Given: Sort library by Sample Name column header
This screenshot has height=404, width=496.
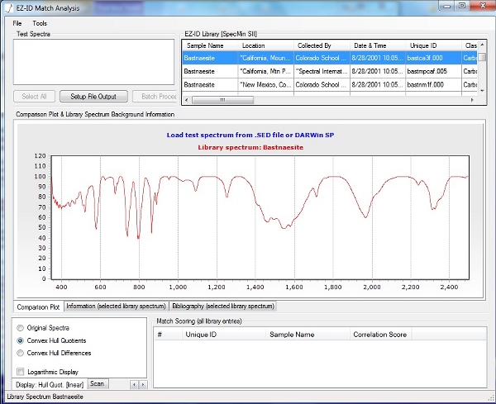Looking at the screenshot, I should click(x=206, y=45).
